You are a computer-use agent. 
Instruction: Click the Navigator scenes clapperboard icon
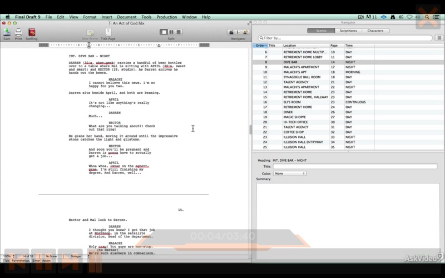(231, 32)
